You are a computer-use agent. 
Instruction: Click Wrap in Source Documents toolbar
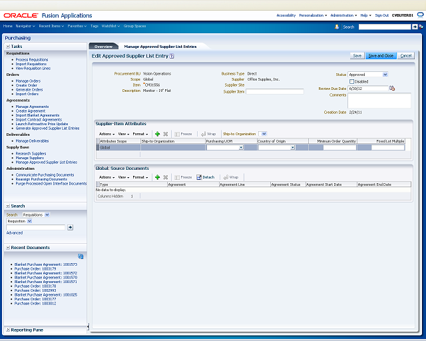(231, 177)
